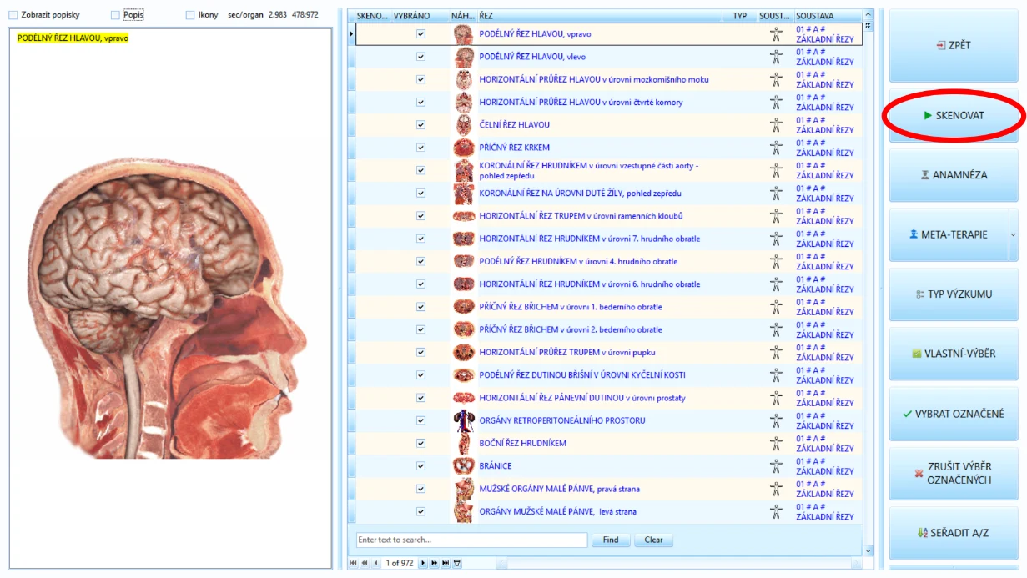Click the body system icon in BRÁNICE row
1027x578 pixels.
point(776,466)
